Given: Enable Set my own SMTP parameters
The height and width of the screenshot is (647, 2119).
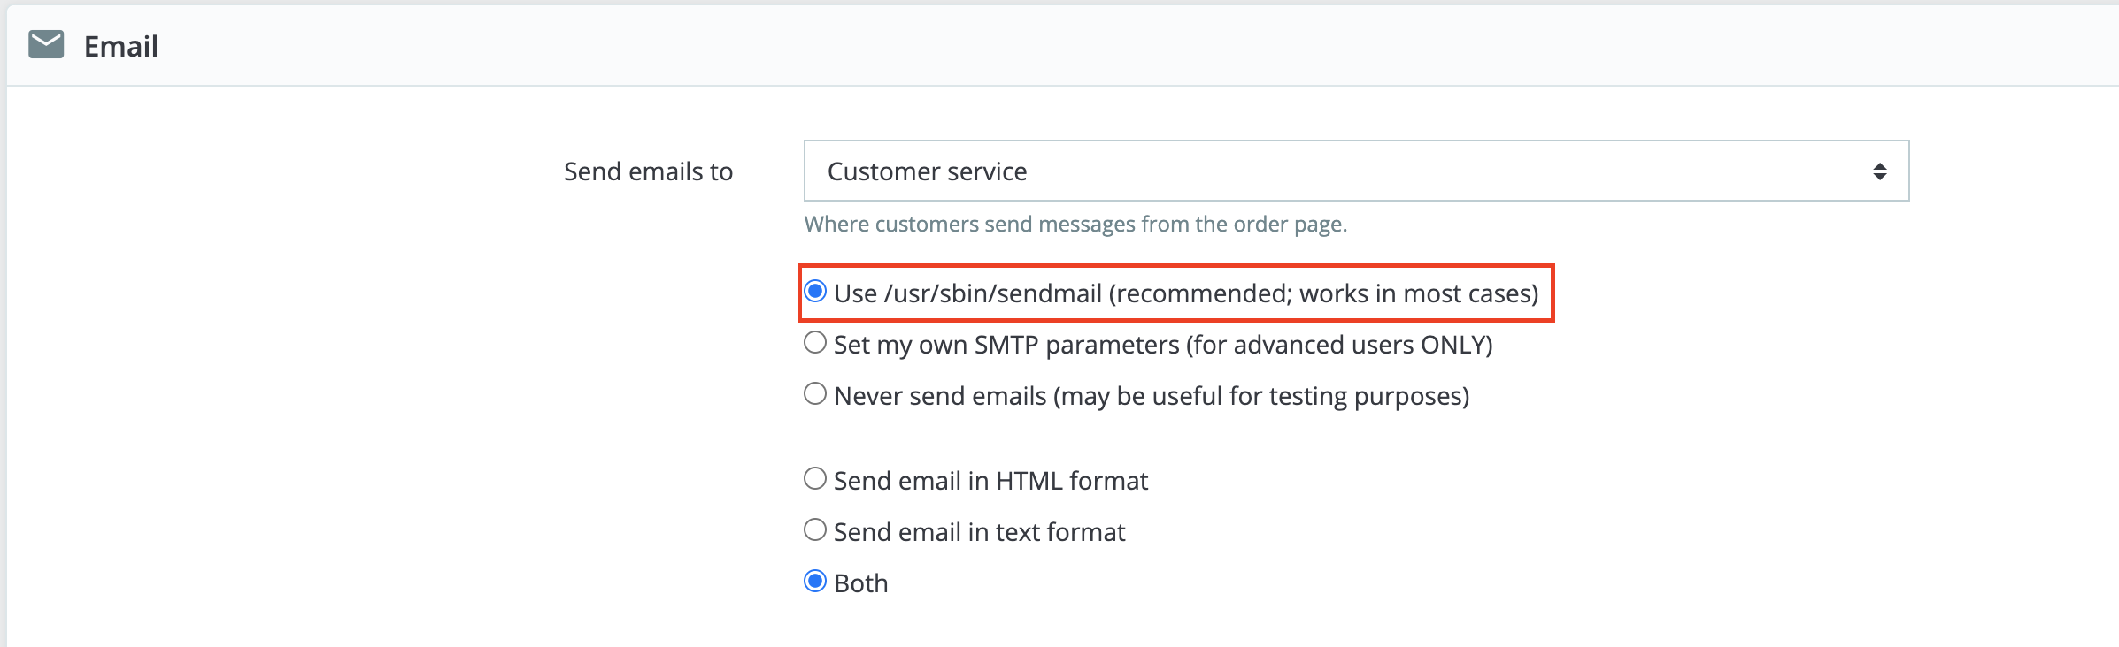Looking at the screenshot, I should (x=815, y=344).
